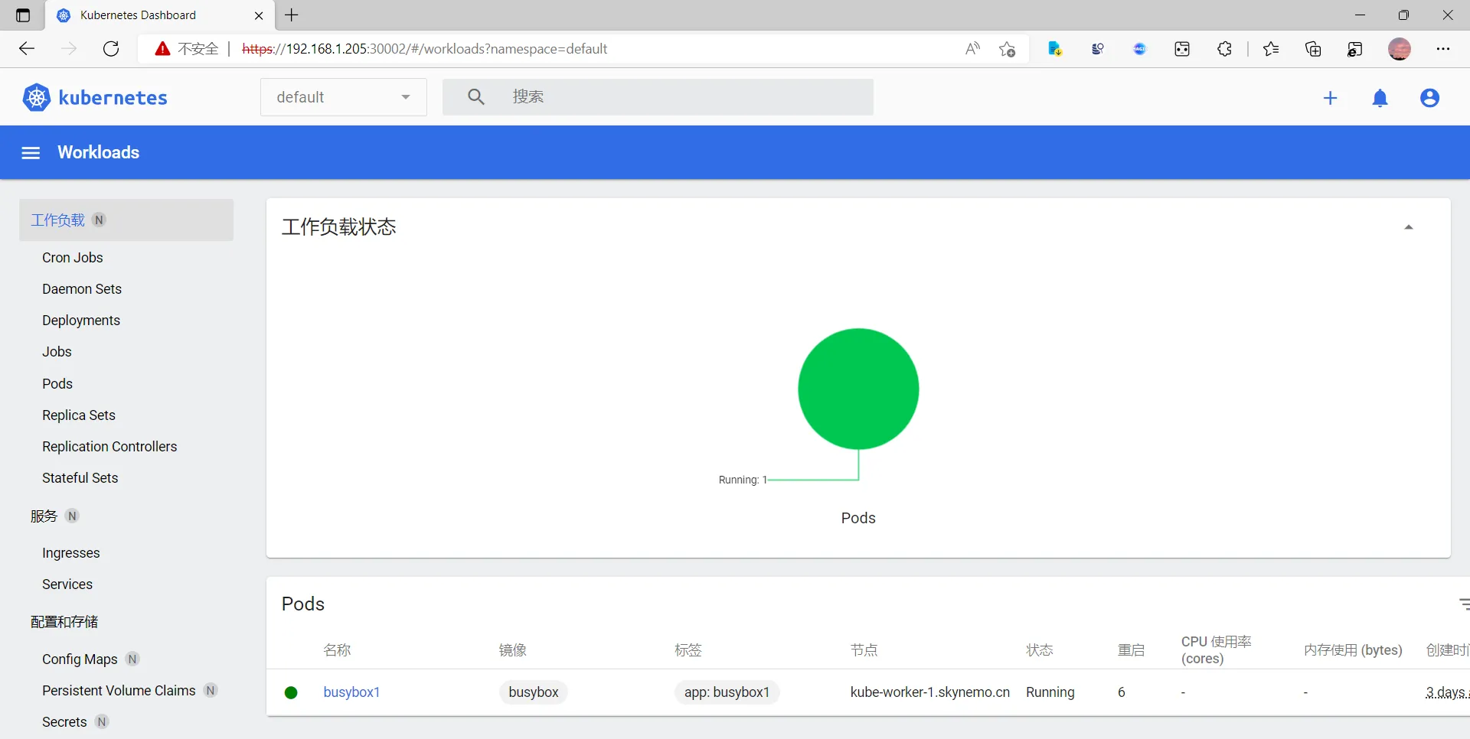
Task: Click the browser address bar URL
Action: 425,49
